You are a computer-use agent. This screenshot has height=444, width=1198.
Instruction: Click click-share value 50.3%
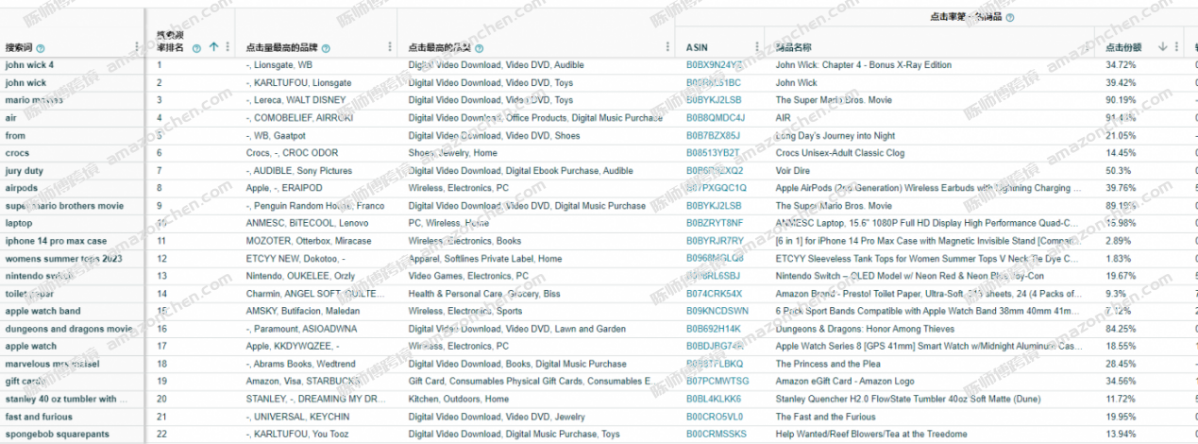tap(1119, 171)
